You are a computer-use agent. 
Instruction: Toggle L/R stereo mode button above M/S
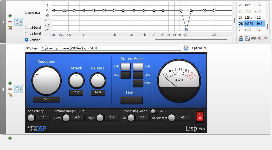[x=126, y=66]
